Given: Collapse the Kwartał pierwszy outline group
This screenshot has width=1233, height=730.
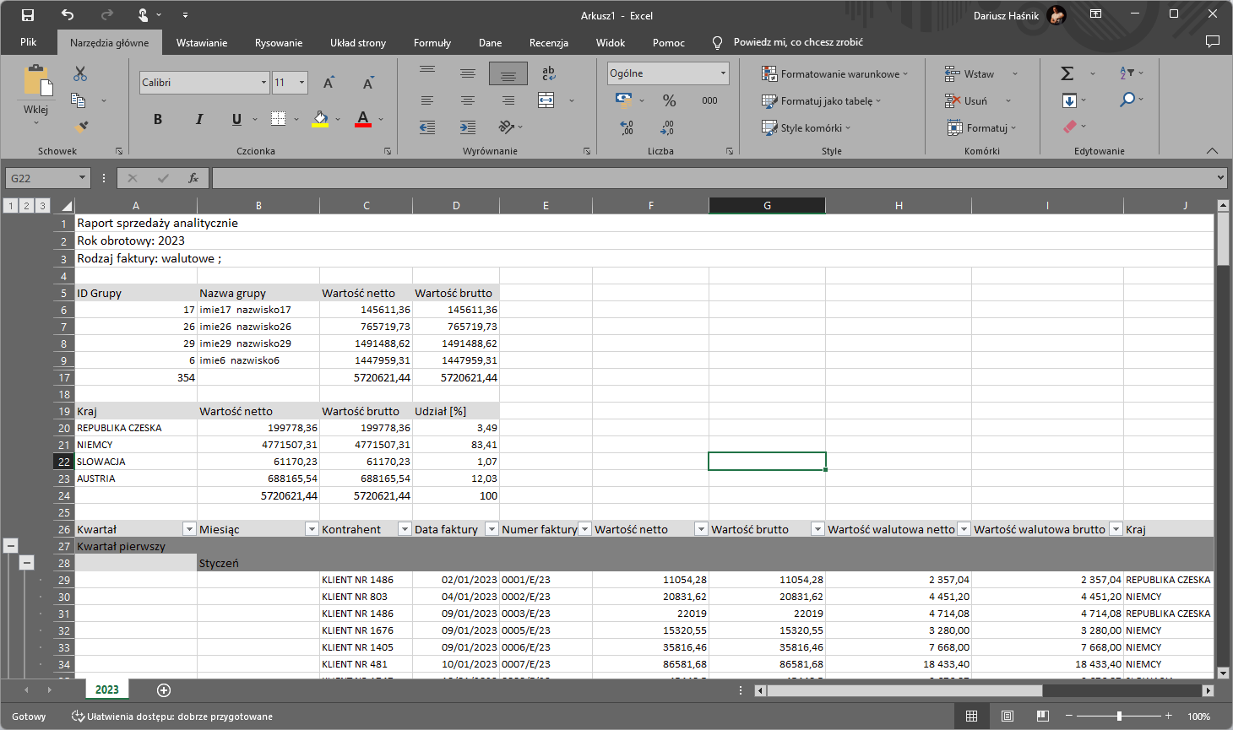Looking at the screenshot, I should tap(11, 546).
